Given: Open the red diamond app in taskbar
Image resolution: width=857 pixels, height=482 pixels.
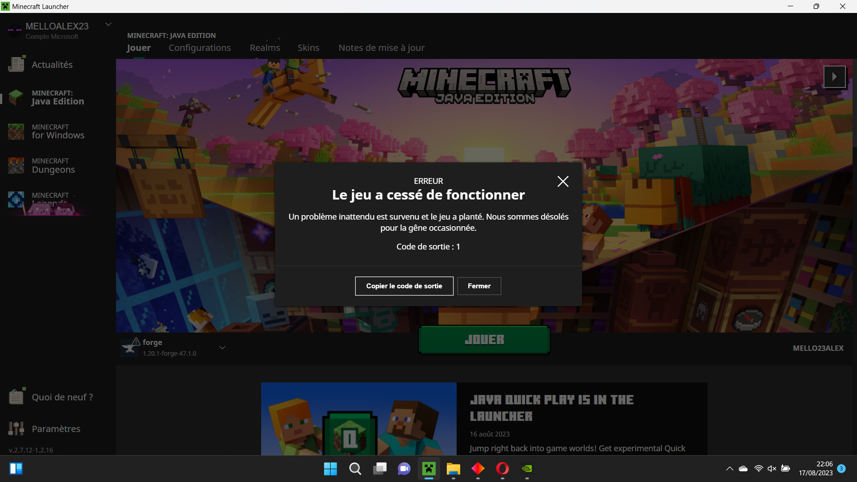Looking at the screenshot, I should coord(478,469).
